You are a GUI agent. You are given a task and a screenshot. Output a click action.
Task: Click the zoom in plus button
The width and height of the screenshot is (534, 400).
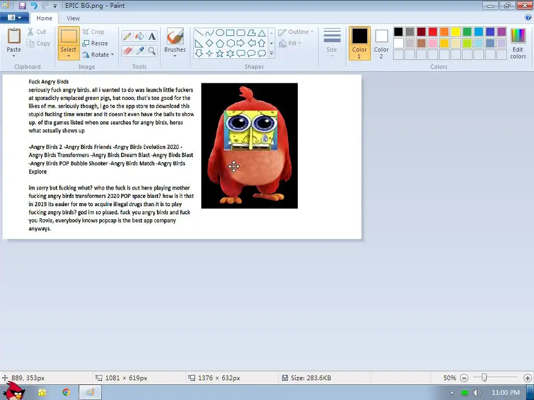528,378
